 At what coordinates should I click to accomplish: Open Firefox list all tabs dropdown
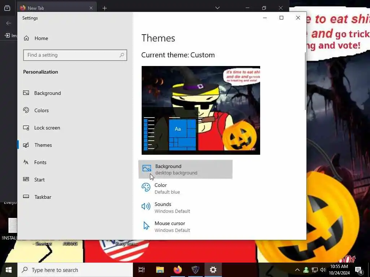[217, 8]
